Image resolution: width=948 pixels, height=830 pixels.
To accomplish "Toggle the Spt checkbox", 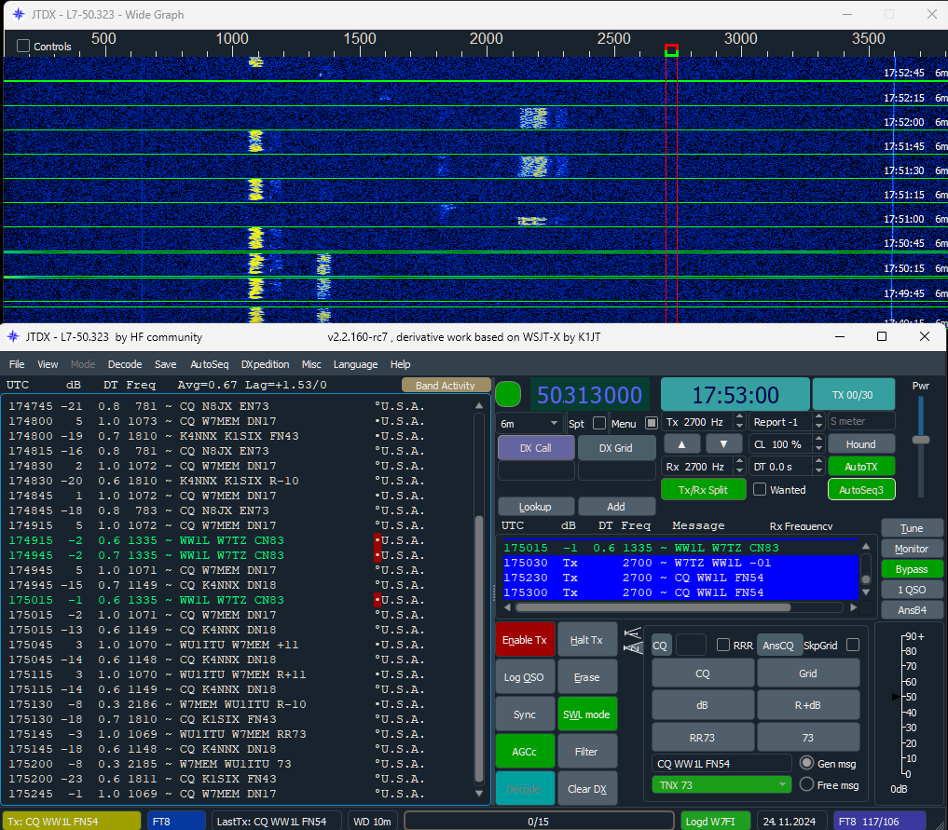I will coord(599,423).
